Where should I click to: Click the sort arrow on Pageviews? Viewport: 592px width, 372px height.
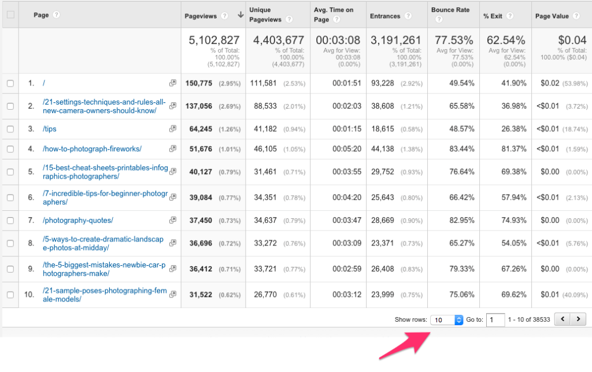pyautogui.click(x=240, y=15)
